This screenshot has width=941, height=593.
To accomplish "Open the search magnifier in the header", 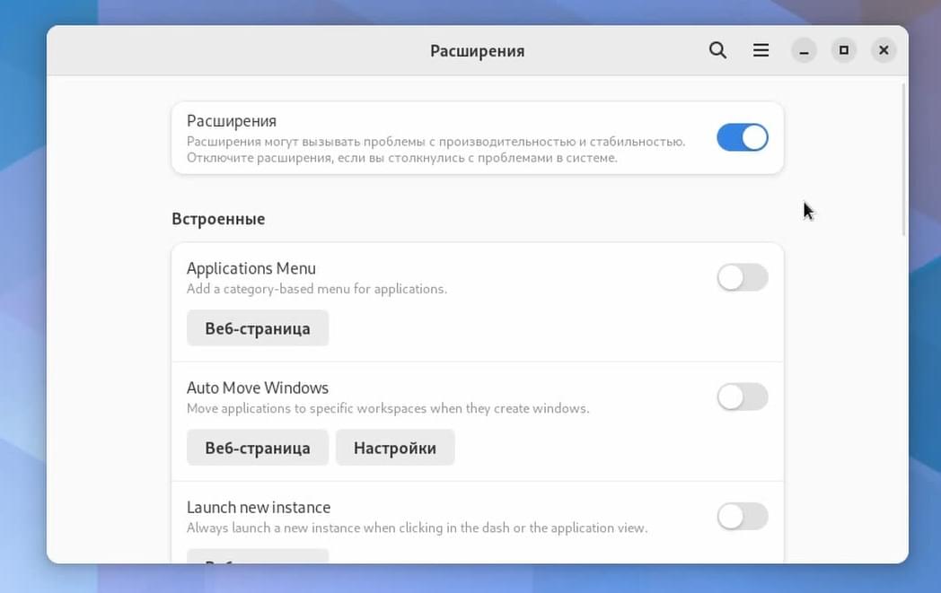I will coord(717,50).
